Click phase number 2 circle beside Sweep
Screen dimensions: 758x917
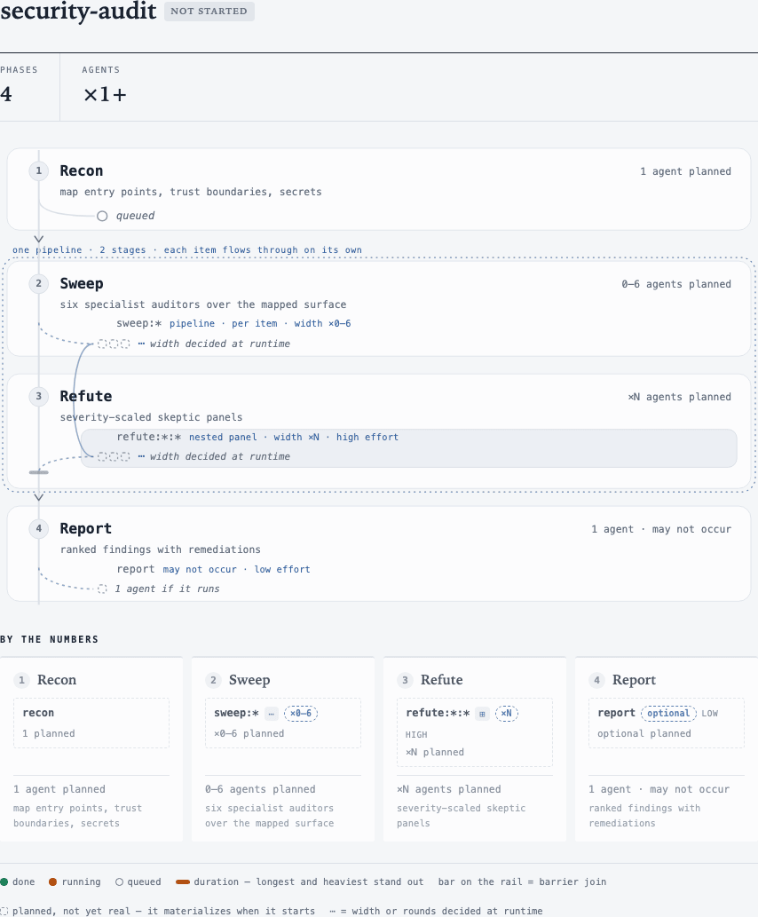click(x=38, y=284)
